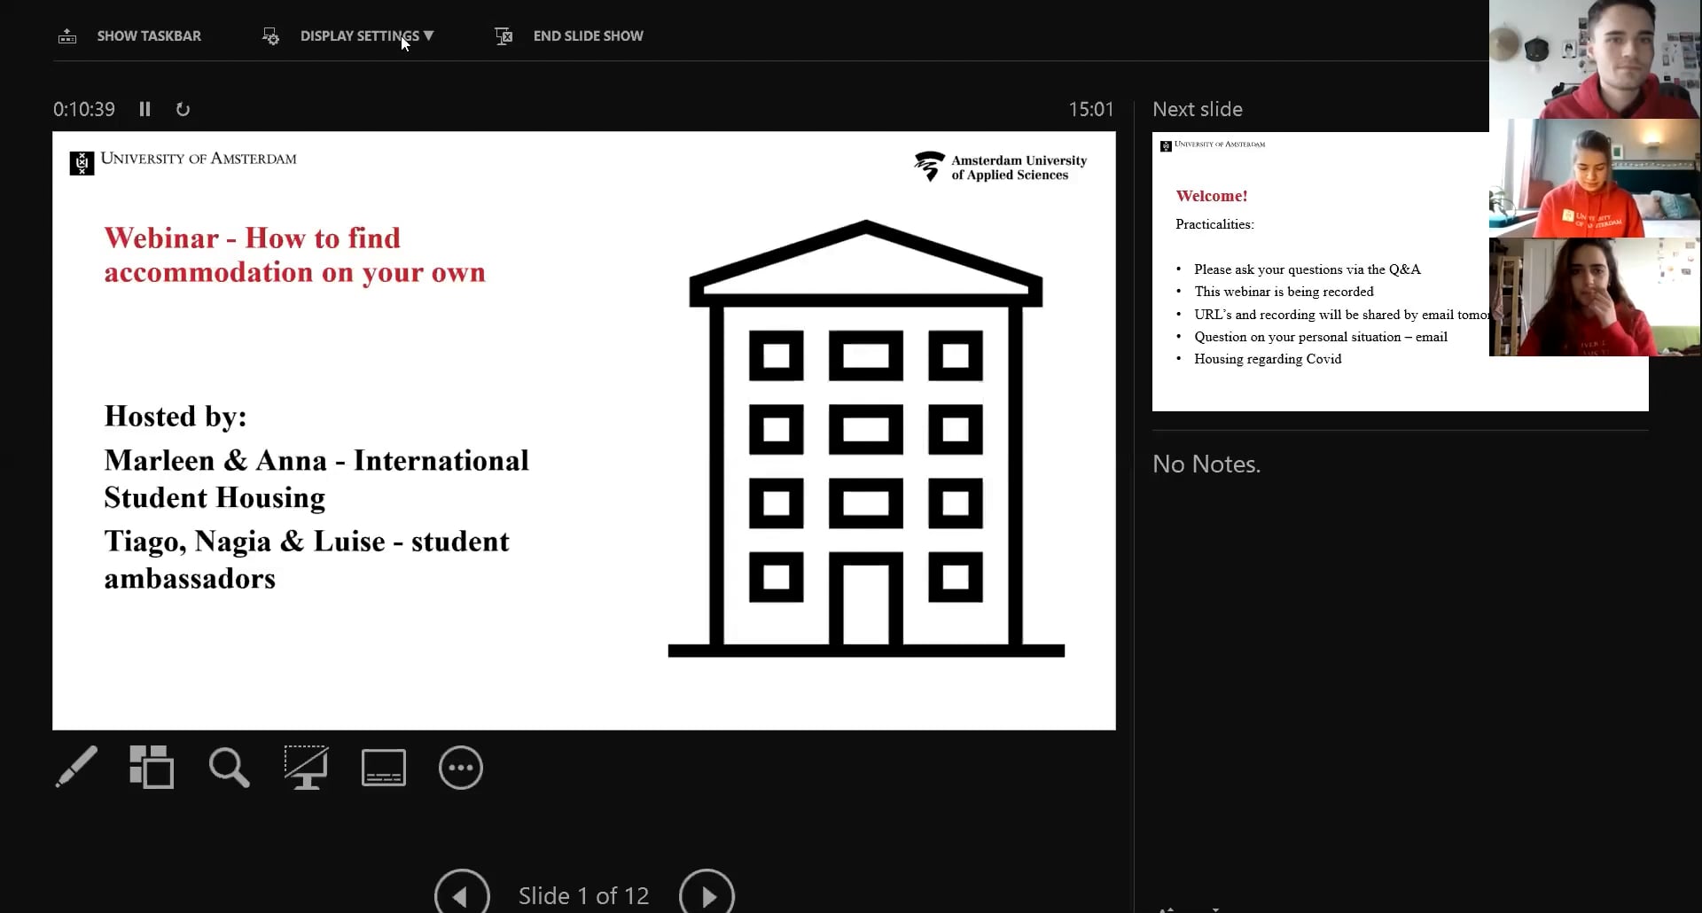Viewport: 1702px width, 913px height.
Task: Pause the presentation timer
Action: click(144, 108)
